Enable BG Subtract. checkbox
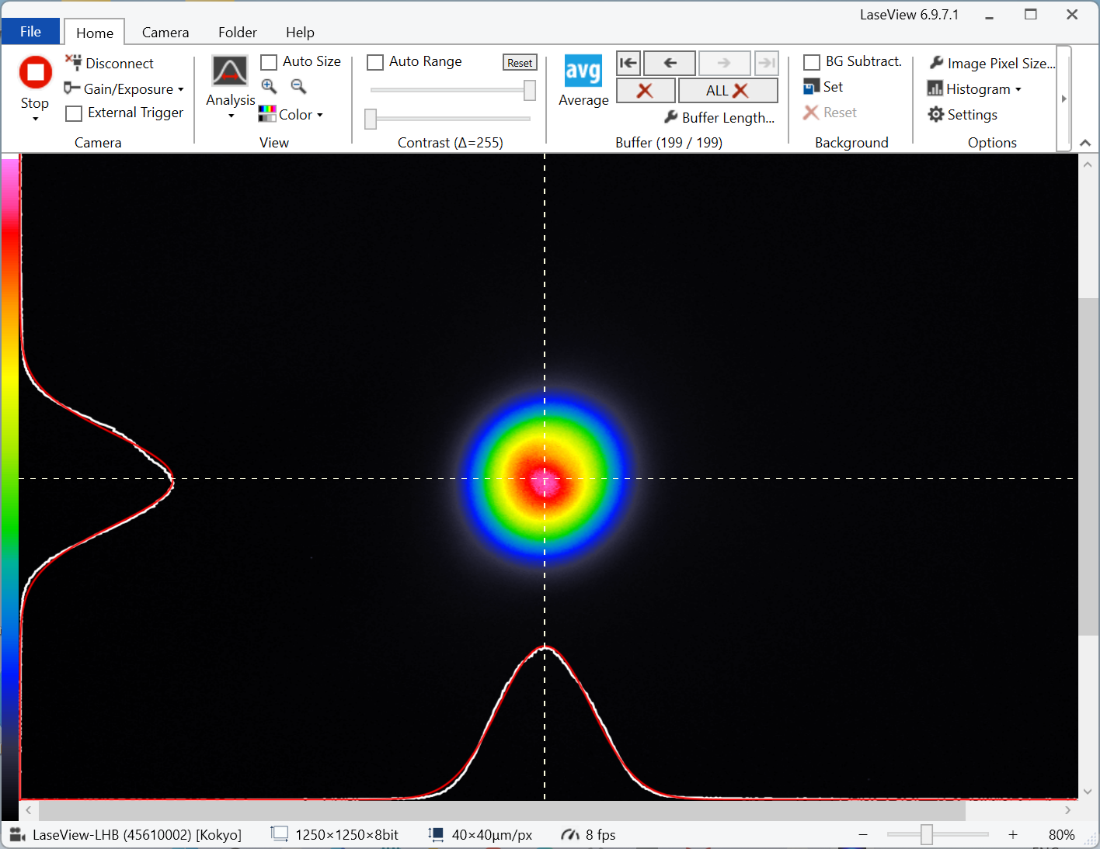This screenshot has width=1100, height=849. 812,62
